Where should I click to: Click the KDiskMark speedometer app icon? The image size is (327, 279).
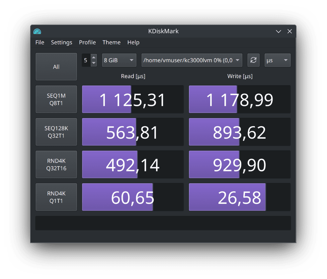37,31
